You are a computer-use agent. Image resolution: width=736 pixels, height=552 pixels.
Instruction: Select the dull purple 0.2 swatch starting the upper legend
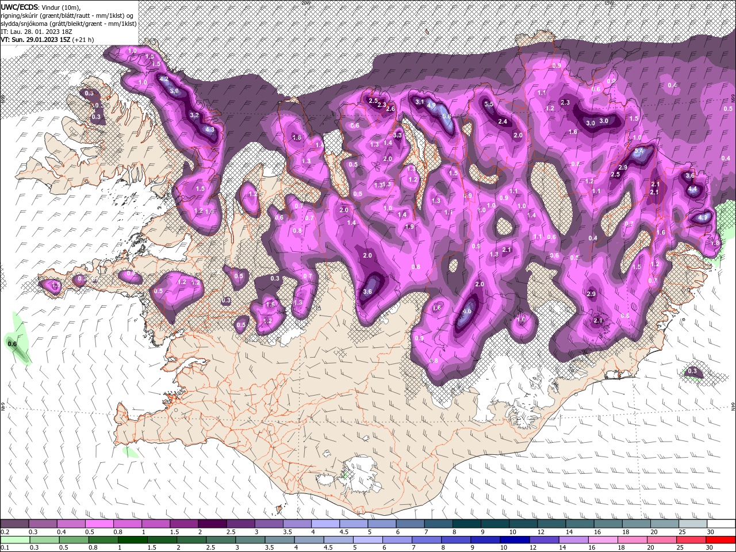(14, 524)
